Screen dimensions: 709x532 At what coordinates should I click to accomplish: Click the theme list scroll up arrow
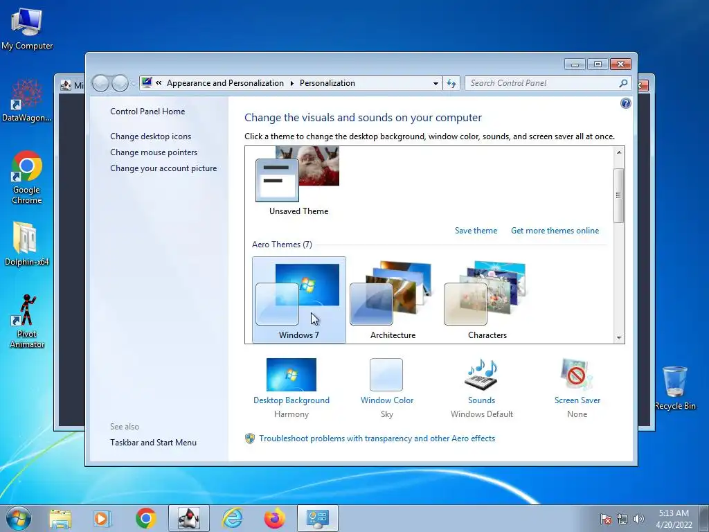point(619,152)
